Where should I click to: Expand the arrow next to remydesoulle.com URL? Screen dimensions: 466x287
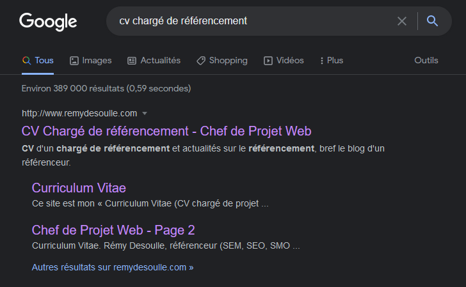tap(145, 113)
